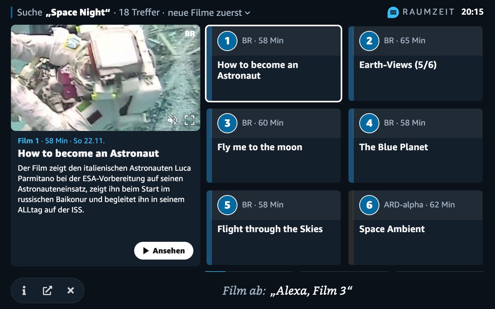The width and height of the screenshot is (495, 309).
Task: Click the 'Film 1 · 58 Min · So 22.11.' line
Action: tap(61, 141)
